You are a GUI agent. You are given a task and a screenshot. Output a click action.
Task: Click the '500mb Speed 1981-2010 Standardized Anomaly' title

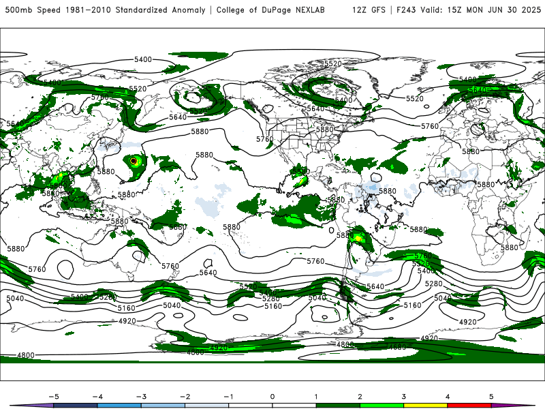click(x=106, y=10)
